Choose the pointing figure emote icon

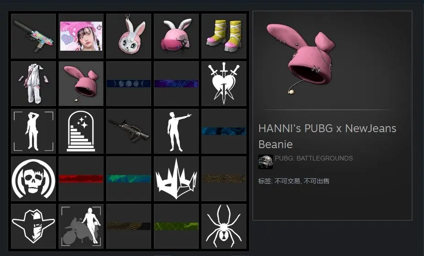(x=176, y=131)
